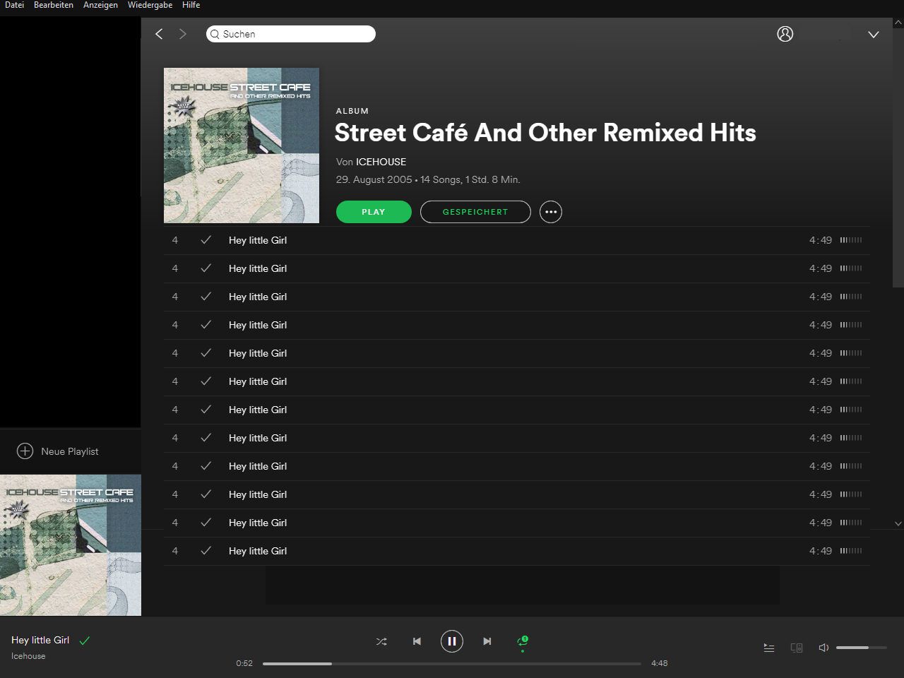Open the play queue icon
This screenshot has height=678, width=904.
[x=769, y=648]
